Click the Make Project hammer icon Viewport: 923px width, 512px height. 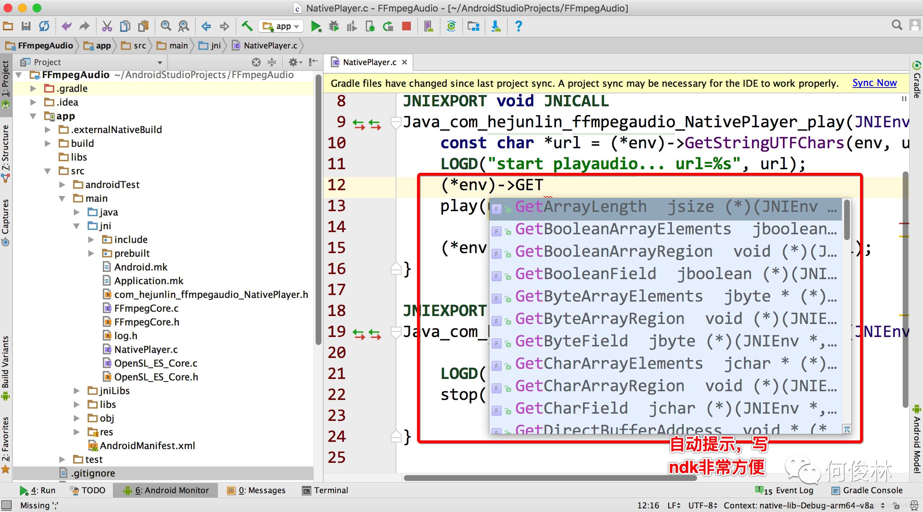247,26
